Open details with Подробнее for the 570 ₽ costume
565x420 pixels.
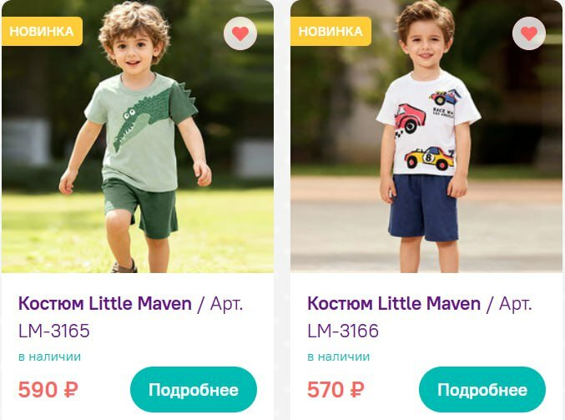(482, 389)
